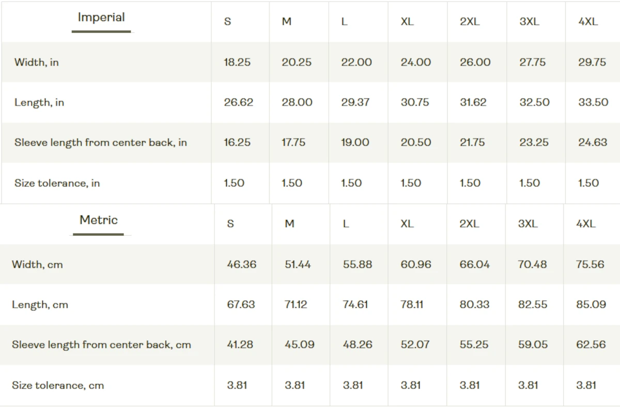Click the 33.50 length value for 4XL
This screenshot has width=620, height=407.
point(593,102)
